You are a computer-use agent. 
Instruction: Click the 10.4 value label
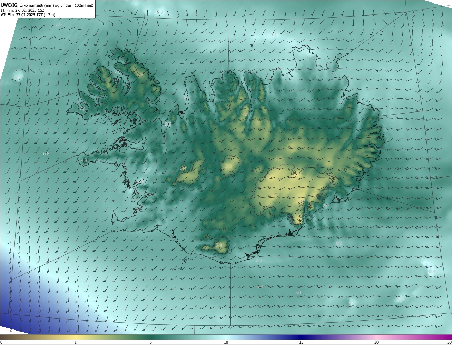(x=431, y=272)
